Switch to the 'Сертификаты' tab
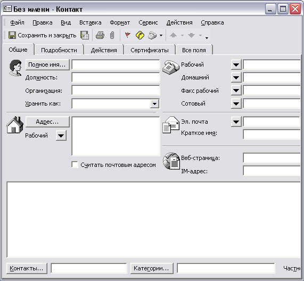Image resolution: width=304 pixels, height=281 pixels. pos(150,50)
